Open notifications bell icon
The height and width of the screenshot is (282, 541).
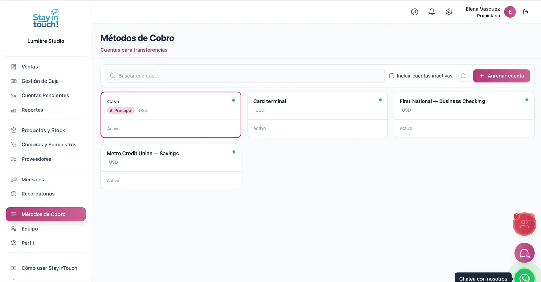pos(432,12)
